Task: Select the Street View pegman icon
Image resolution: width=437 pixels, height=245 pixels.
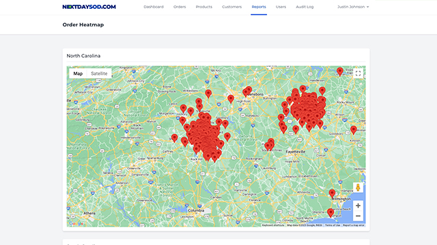Action: (358, 188)
